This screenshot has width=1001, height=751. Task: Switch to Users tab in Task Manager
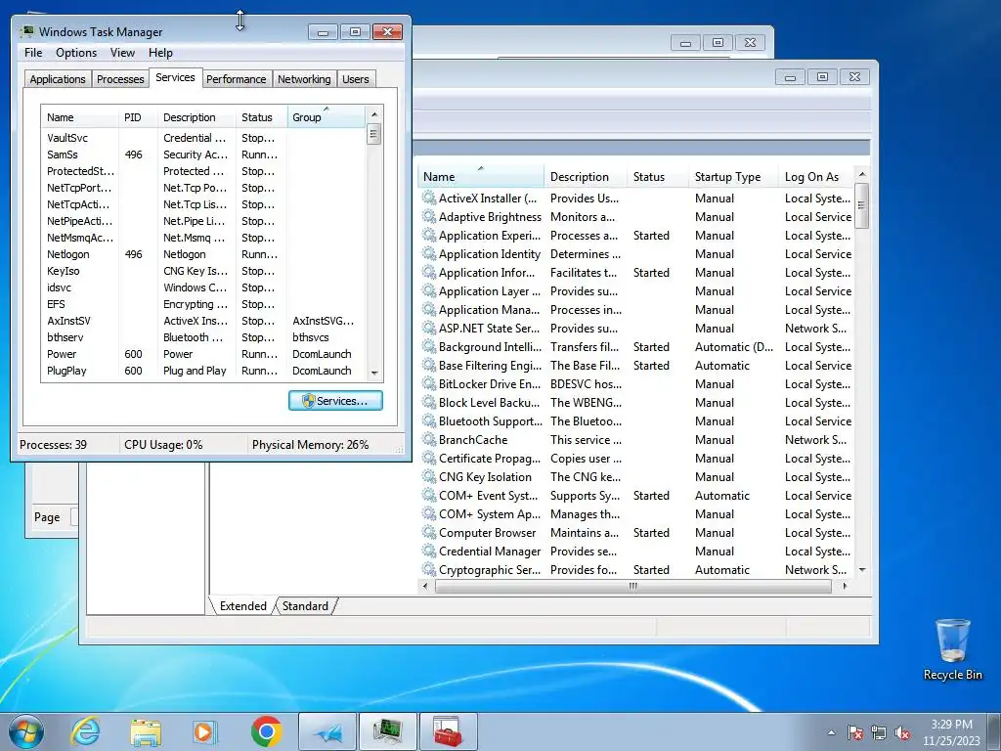pos(355,79)
